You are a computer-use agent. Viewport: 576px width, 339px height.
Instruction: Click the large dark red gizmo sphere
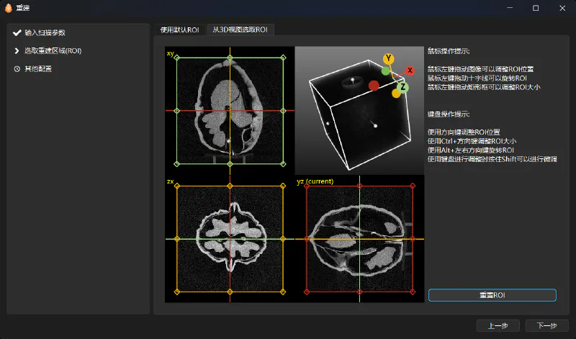[374, 86]
